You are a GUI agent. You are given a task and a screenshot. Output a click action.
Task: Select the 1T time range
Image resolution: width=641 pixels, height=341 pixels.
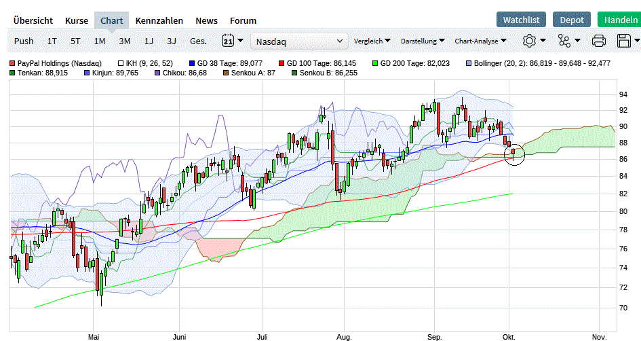(52, 41)
